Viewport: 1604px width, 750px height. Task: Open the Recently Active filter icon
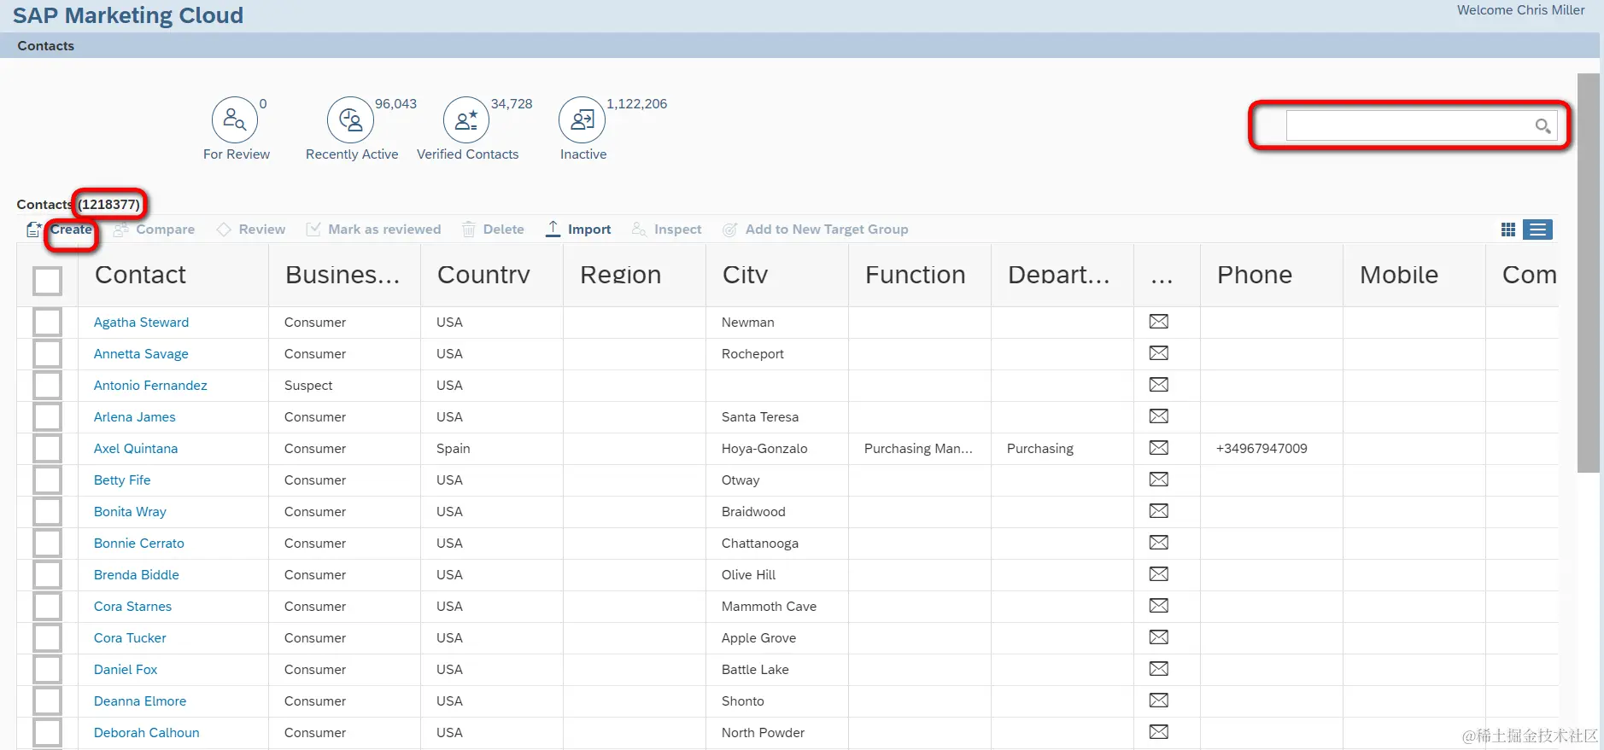(x=350, y=120)
